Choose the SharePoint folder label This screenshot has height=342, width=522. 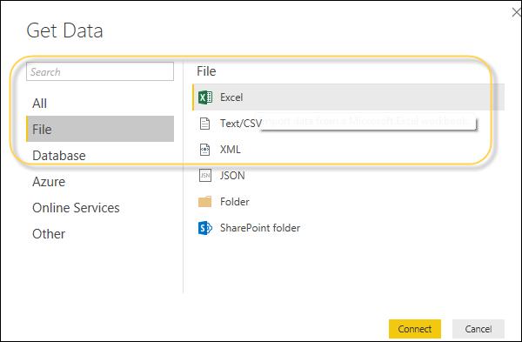tap(260, 228)
